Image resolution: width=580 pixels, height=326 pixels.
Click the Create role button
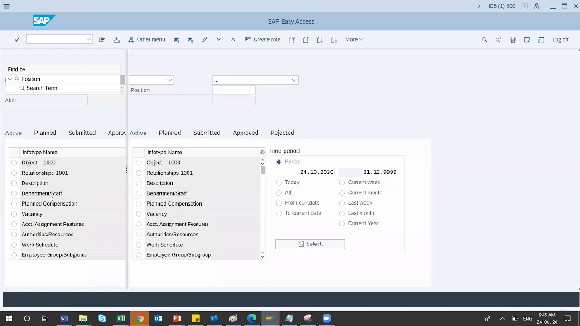coord(263,39)
